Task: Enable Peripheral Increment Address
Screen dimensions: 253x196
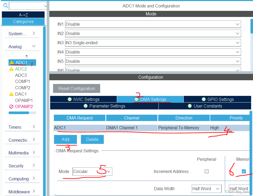Action: tap(207, 171)
